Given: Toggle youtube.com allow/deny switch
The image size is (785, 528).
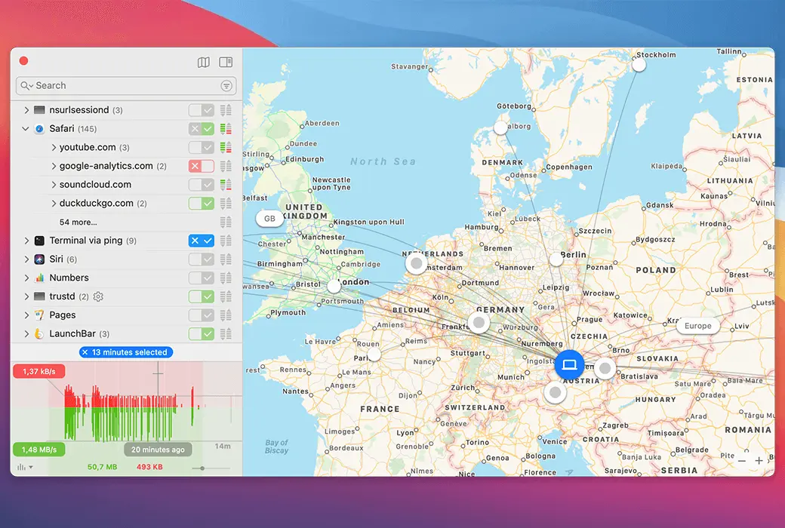Looking at the screenshot, I should coord(202,147).
